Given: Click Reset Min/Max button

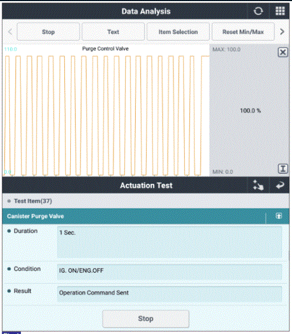Looking at the screenshot, I should click(x=243, y=32).
